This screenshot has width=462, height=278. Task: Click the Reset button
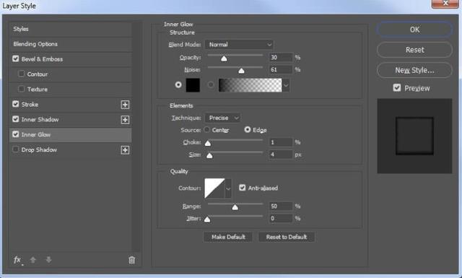pyautogui.click(x=414, y=50)
